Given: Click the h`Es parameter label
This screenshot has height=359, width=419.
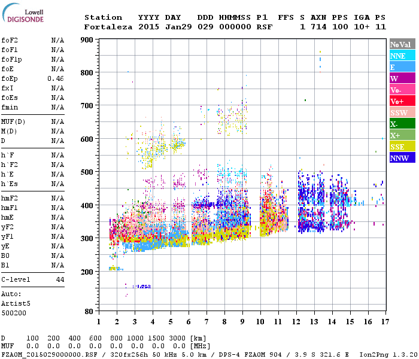Looking at the screenshot, I should coord(10,184).
